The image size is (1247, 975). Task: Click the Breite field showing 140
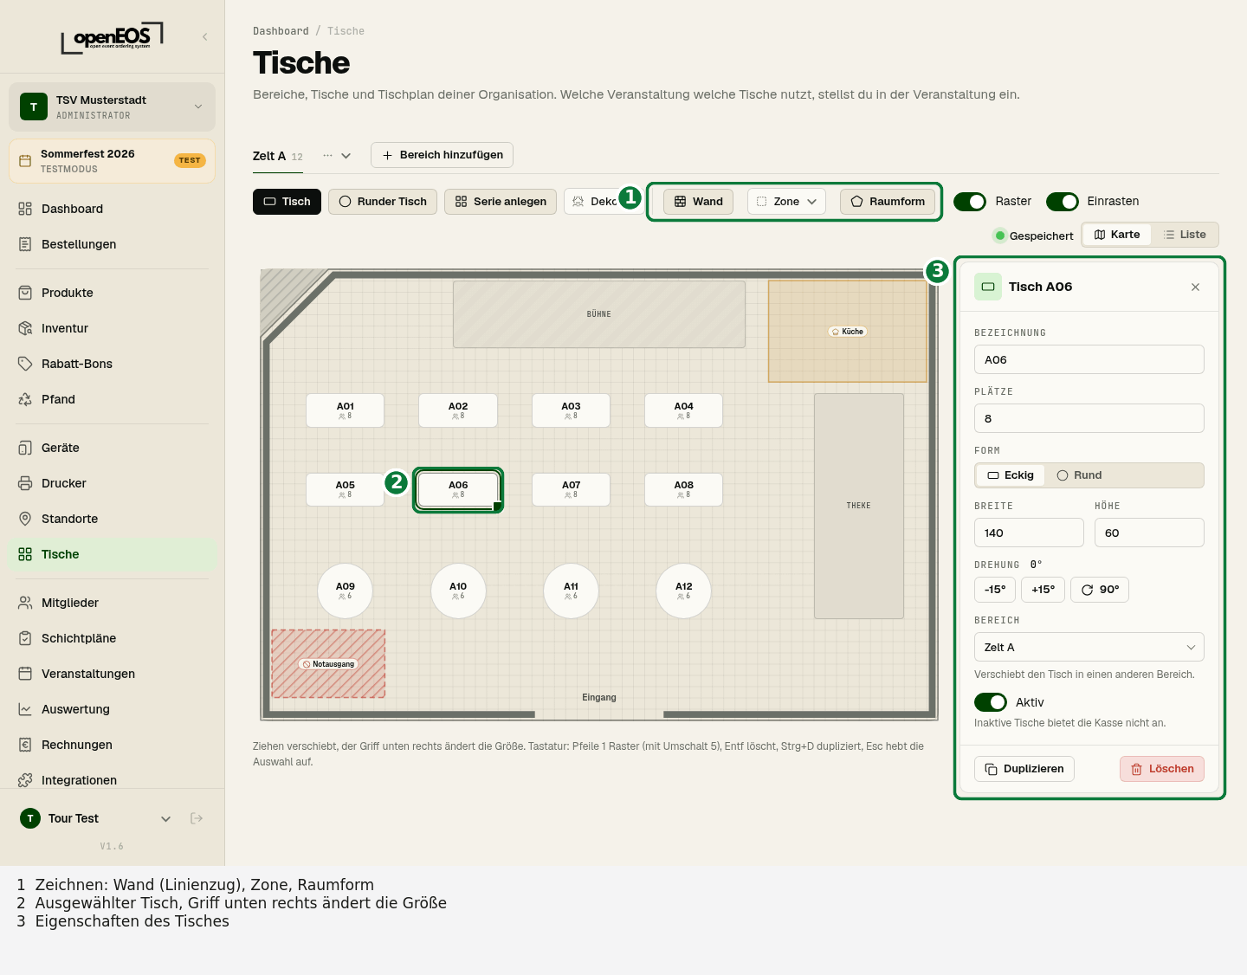1029,533
